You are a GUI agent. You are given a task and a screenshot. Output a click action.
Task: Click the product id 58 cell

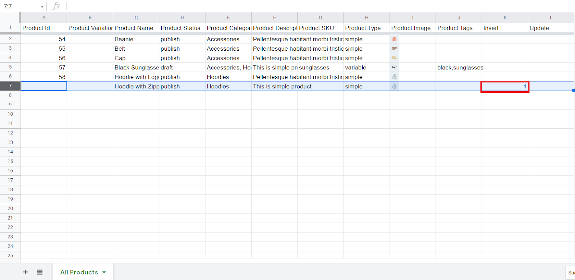(x=44, y=77)
